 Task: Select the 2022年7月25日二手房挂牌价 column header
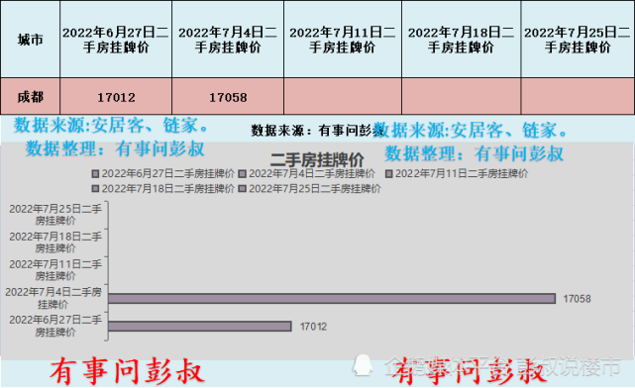tap(578, 40)
